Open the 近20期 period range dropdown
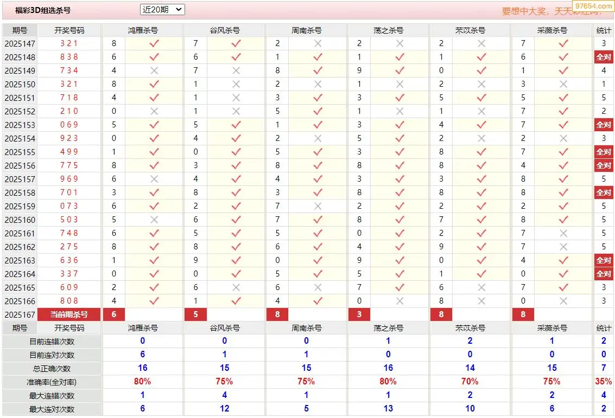 162,10
